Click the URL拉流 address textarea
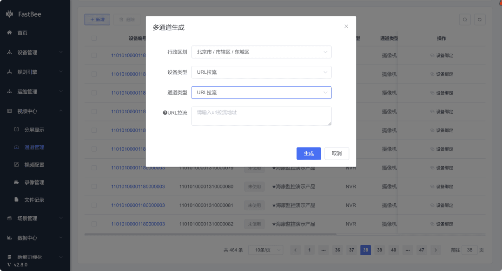Viewport: 502px width, 271px height. click(x=261, y=116)
